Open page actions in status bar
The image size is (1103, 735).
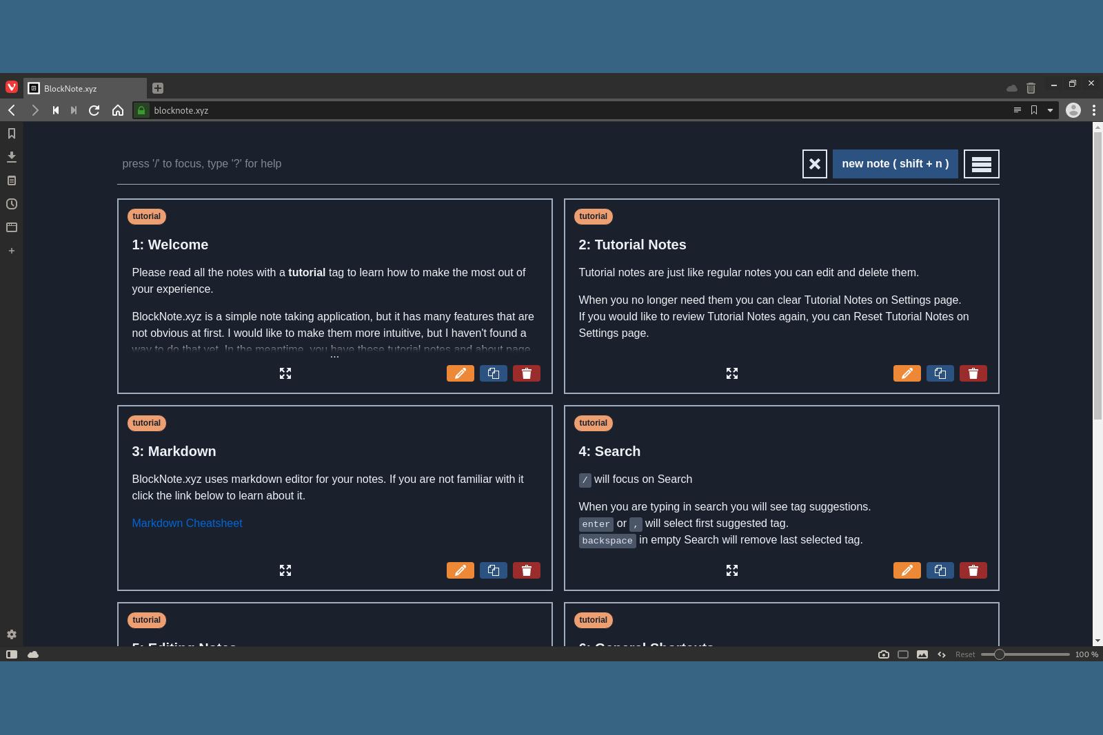(942, 654)
